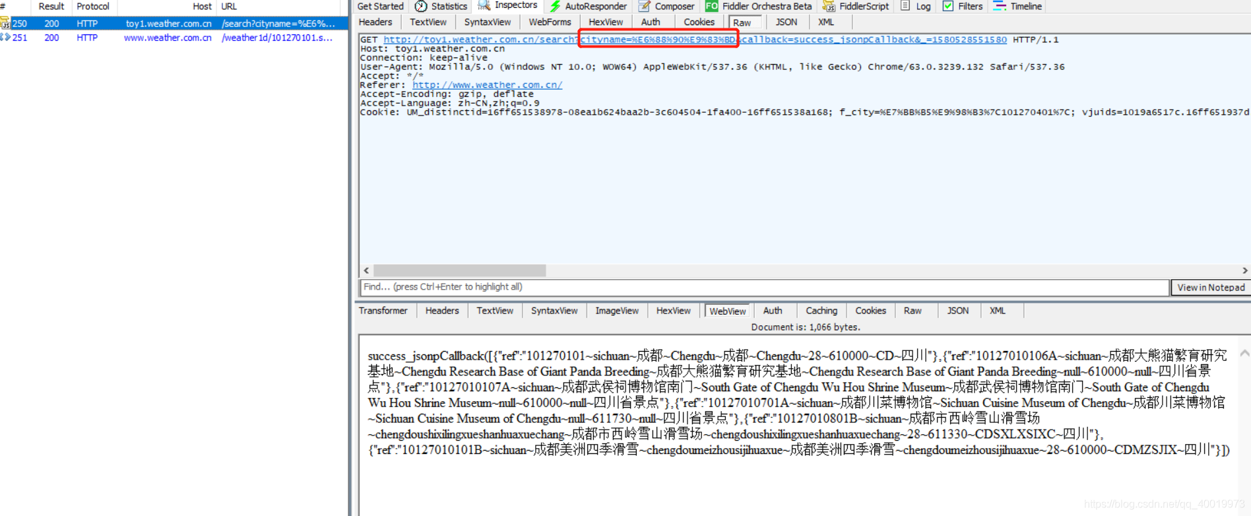Open the Referer www.weather.com.cn link
Image resolution: width=1251 pixels, height=516 pixels.
pos(487,85)
